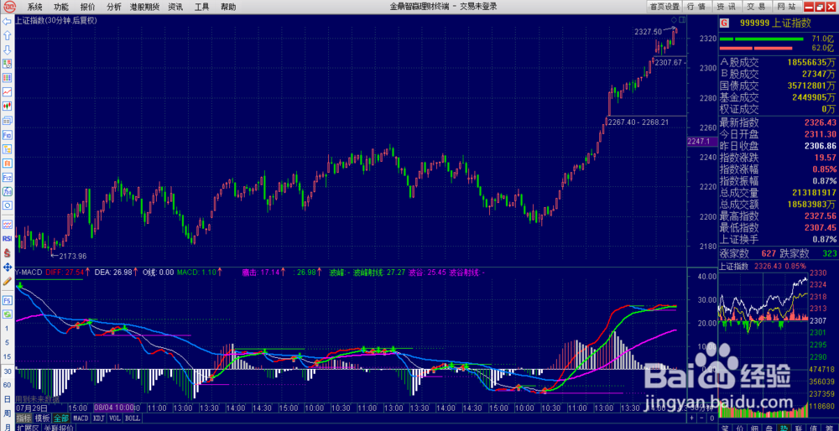The width and height of the screenshot is (839, 431).
Task: Click the minus zoom button below chart
Action: (x=701, y=417)
